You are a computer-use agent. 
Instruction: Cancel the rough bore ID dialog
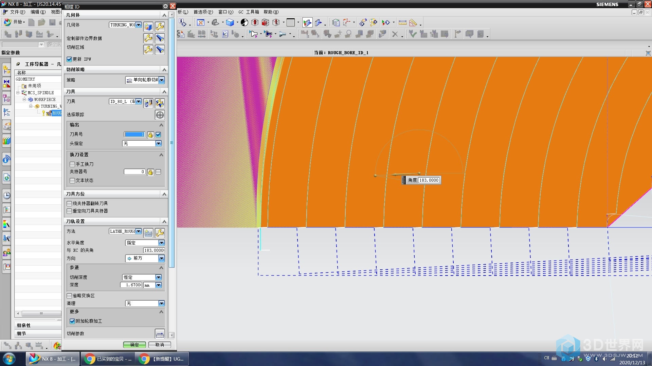(160, 345)
